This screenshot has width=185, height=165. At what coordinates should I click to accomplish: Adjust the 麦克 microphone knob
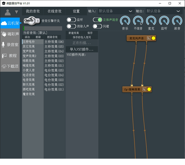coord(151,21)
